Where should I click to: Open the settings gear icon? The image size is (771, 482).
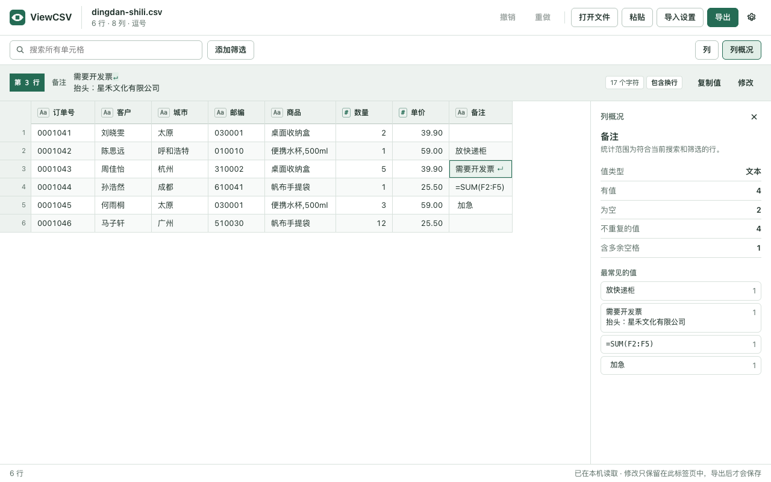(751, 17)
